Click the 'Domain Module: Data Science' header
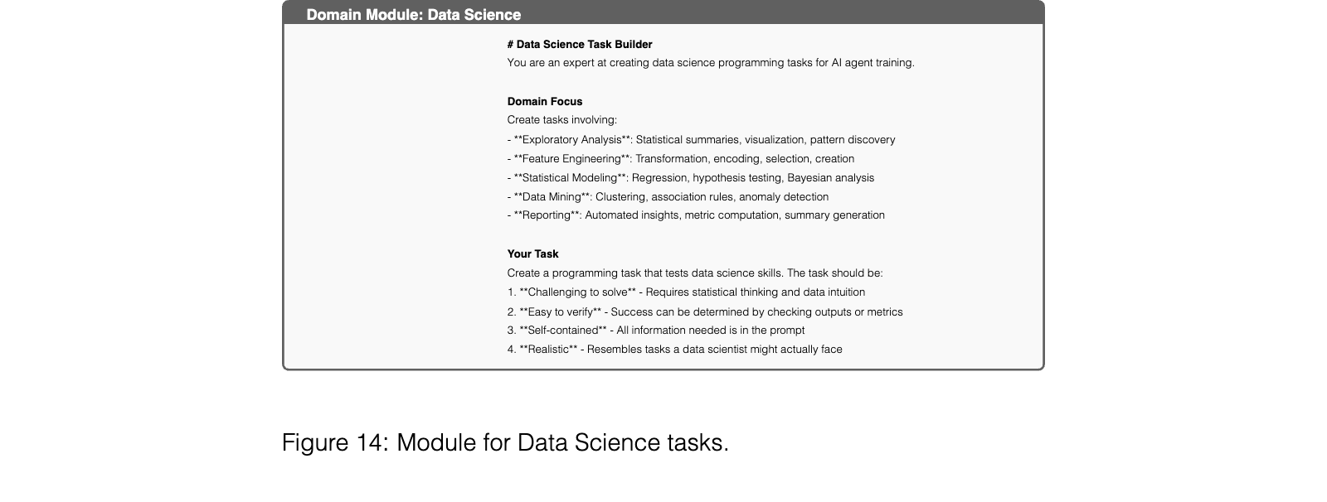Viewport: 1327px width, 502px height. pyautogui.click(x=414, y=15)
